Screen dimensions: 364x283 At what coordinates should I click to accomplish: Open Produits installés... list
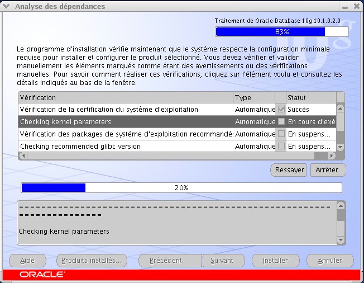(x=92, y=261)
